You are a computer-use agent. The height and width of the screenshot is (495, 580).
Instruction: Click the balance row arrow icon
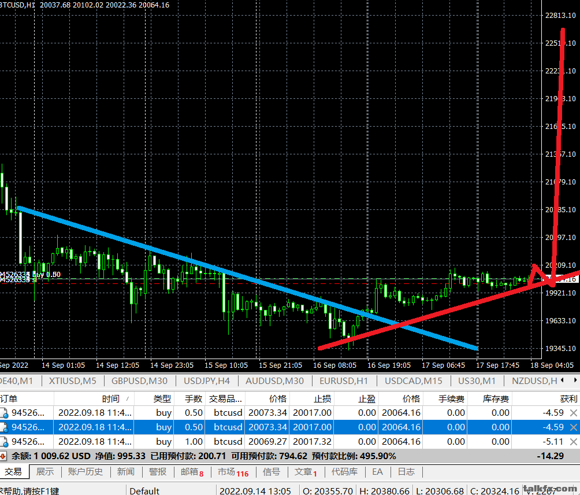click(2, 456)
